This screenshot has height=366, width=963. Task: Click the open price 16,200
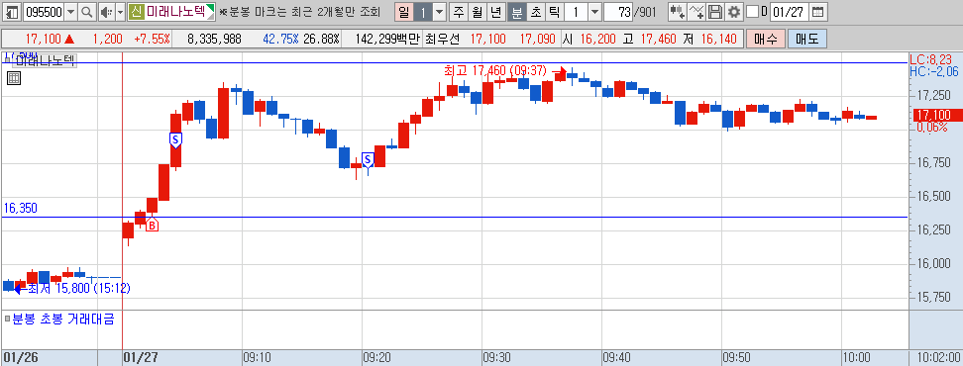click(x=597, y=40)
